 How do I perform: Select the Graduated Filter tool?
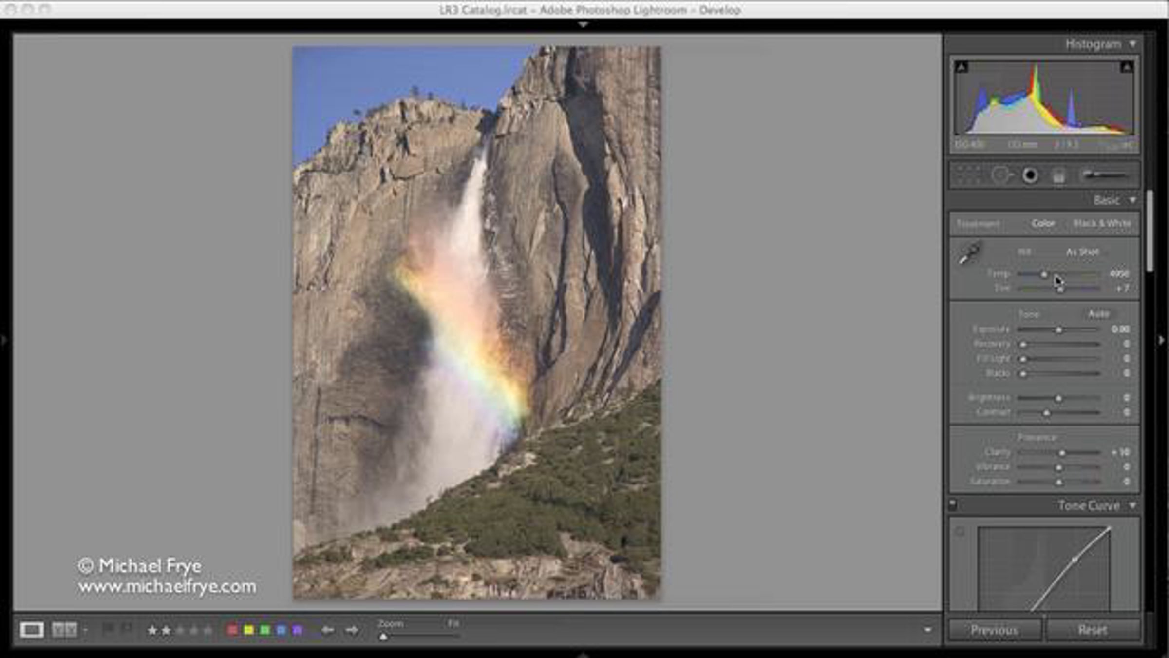(1058, 175)
